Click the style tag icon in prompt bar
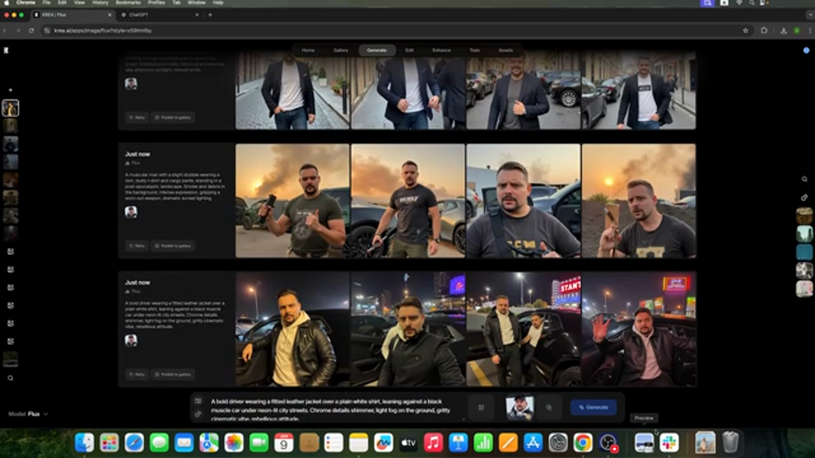Image resolution: width=815 pixels, height=458 pixels. [x=549, y=408]
